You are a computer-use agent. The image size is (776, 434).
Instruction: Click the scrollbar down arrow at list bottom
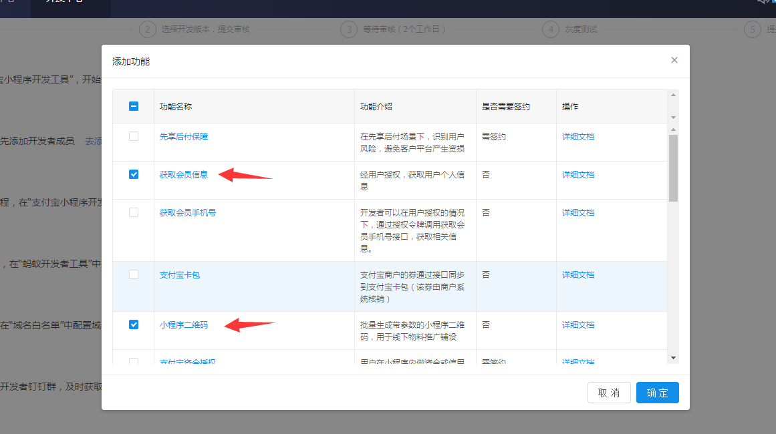point(673,358)
